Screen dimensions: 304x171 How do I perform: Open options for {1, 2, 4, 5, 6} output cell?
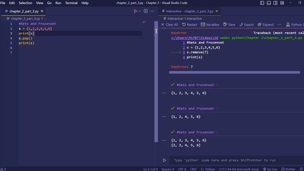point(164,117)
